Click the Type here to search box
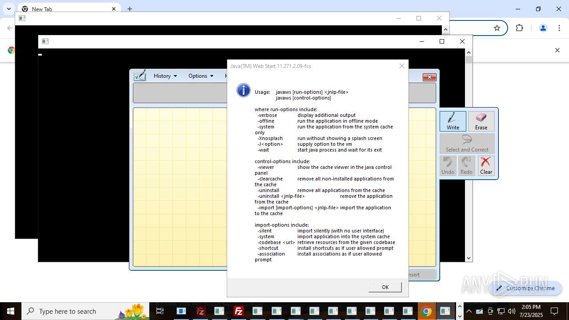 pyautogui.click(x=84, y=311)
